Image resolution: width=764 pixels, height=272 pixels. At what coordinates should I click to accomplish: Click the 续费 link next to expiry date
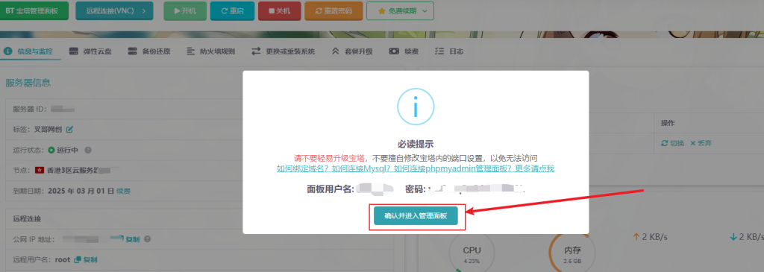[x=123, y=192]
